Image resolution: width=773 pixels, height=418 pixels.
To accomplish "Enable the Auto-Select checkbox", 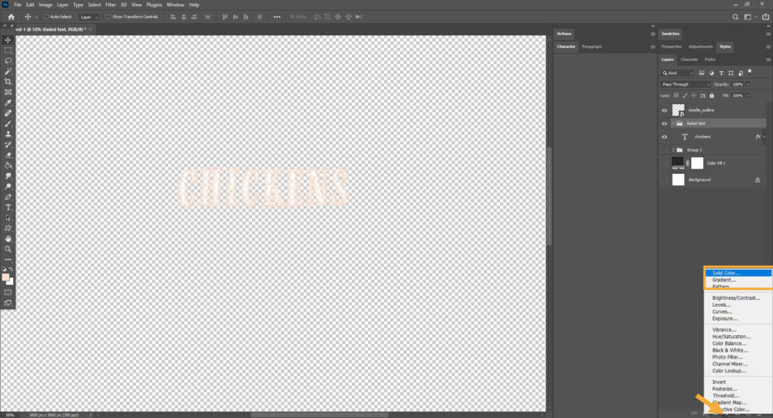I will [x=46, y=16].
